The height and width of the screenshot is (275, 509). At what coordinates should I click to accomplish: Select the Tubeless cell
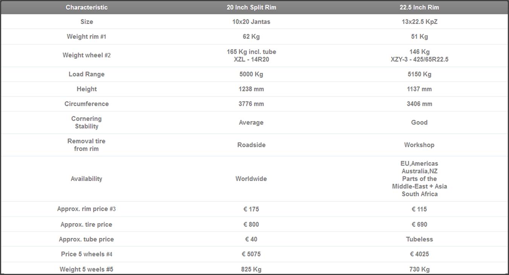419,239
